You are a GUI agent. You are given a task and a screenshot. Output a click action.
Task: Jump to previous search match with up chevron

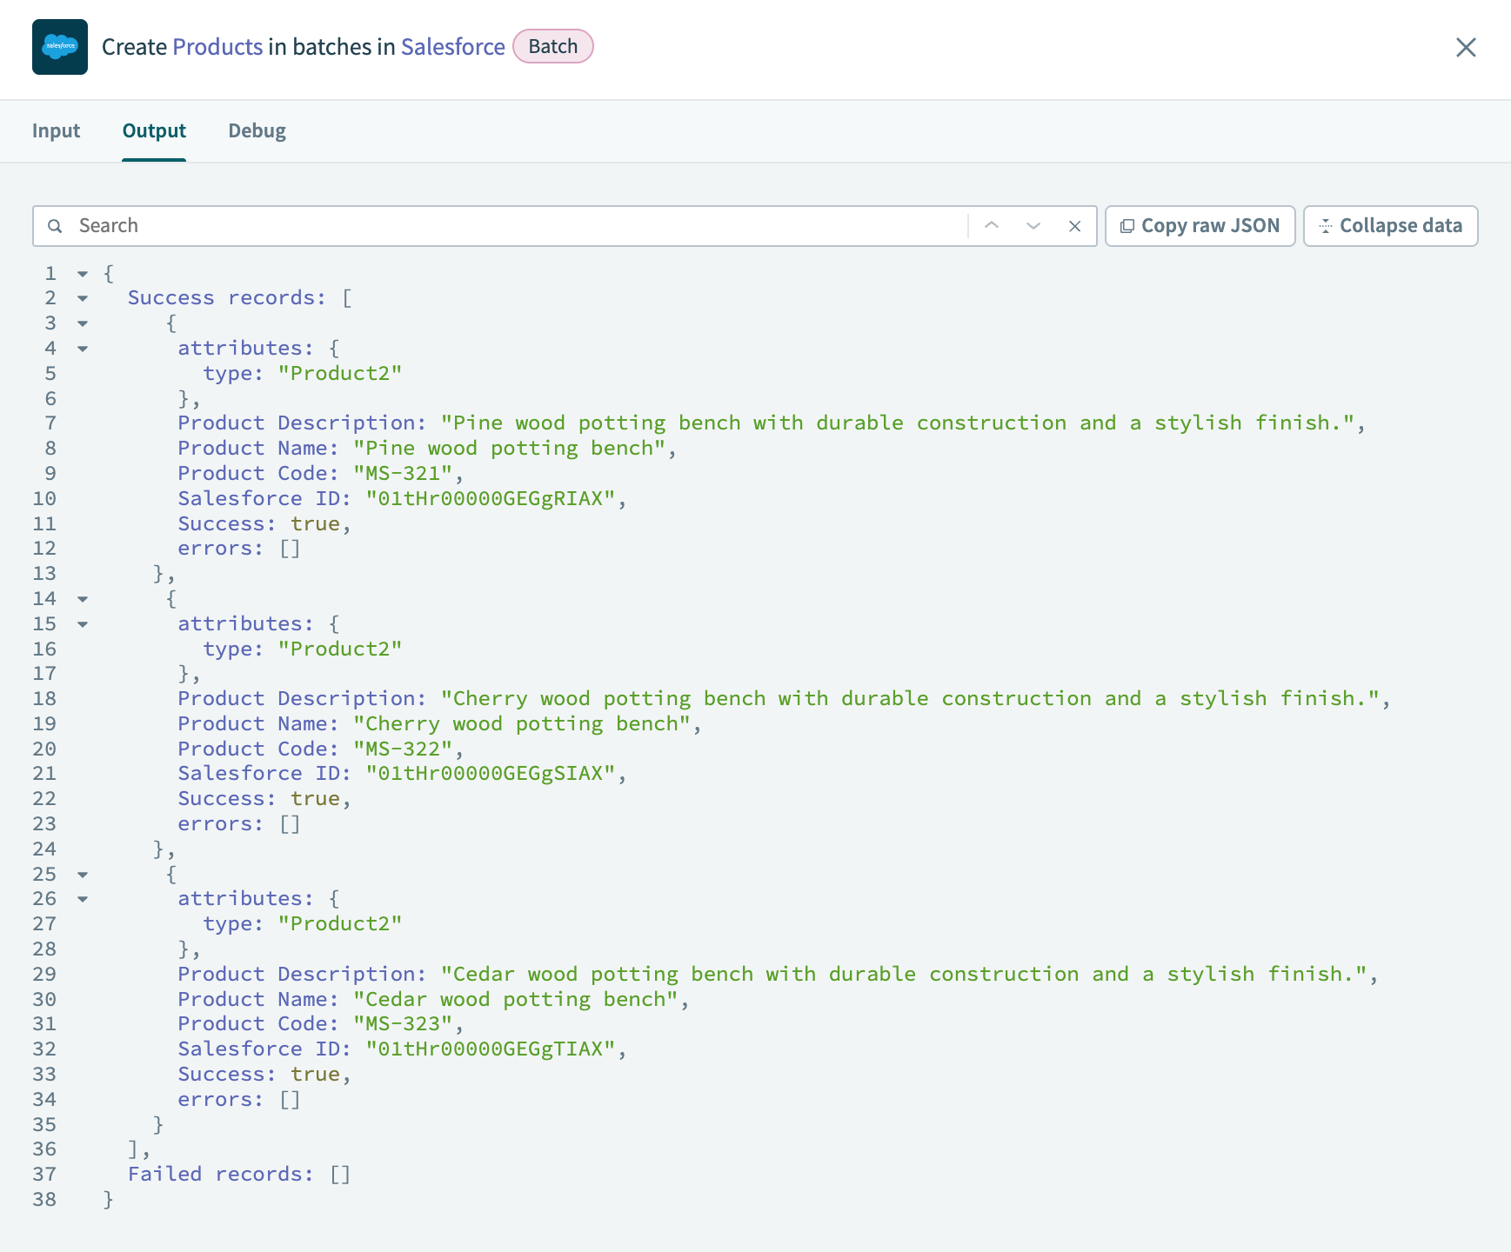pos(992,225)
